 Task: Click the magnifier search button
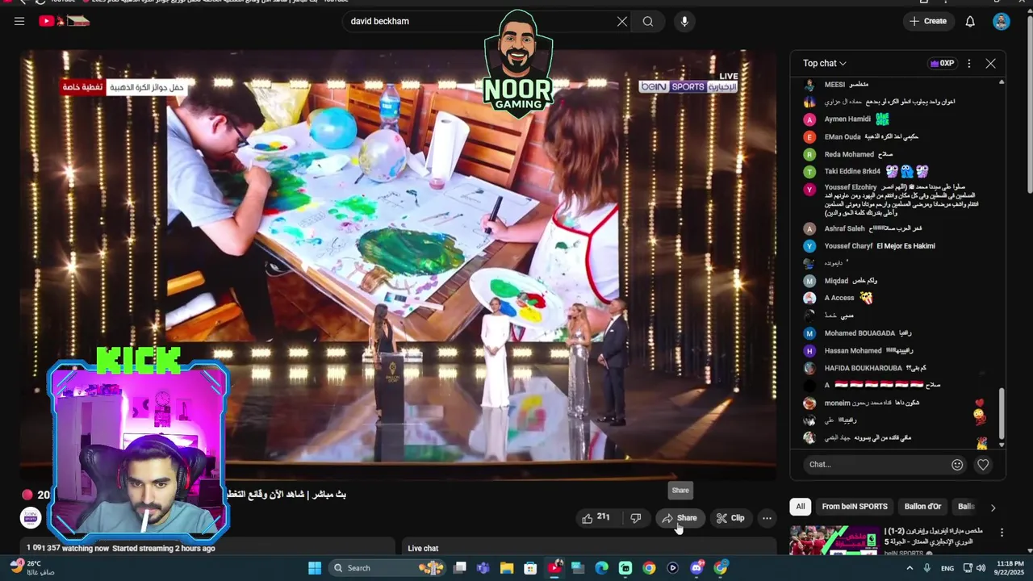pyautogui.click(x=648, y=22)
